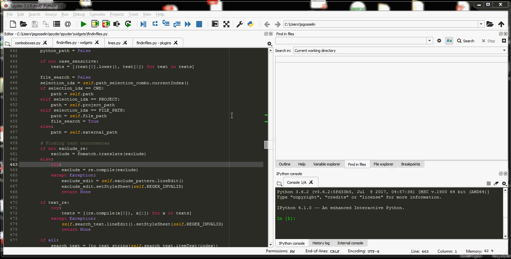Close the Console 1/A tab
This screenshot has height=259, width=511.
tap(311, 182)
